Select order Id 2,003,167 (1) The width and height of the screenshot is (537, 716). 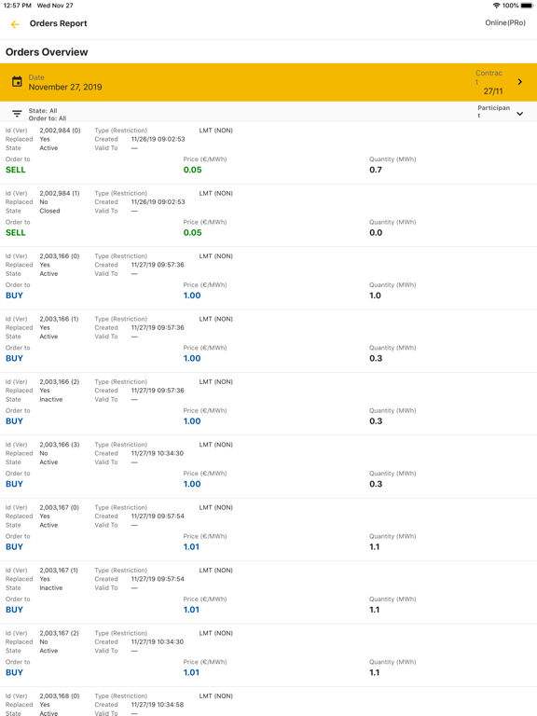[59, 571]
